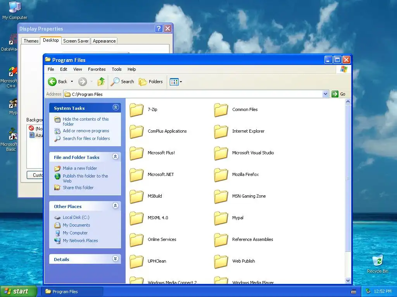
Task: Switch to Appearance tab in Display Properties
Action: (x=104, y=41)
